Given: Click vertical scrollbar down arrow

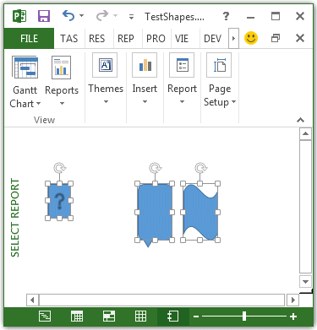Looking at the screenshot, I should click(x=305, y=281).
